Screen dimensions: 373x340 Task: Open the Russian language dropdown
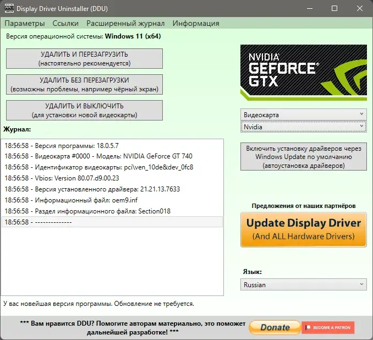click(304, 284)
